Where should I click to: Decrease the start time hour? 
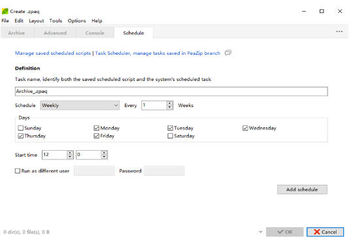70,157
